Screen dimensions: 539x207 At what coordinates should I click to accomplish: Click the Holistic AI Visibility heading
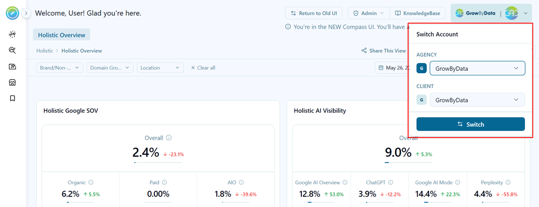(x=320, y=111)
